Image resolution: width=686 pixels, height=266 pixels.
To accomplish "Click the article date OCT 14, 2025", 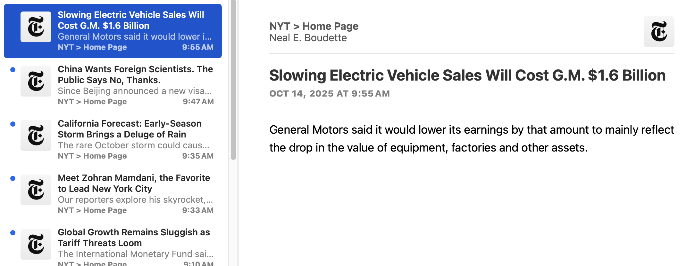I will (329, 94).
